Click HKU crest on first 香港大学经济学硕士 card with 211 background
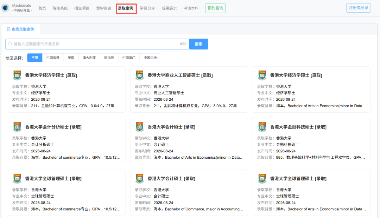 (x=17, y=75)
